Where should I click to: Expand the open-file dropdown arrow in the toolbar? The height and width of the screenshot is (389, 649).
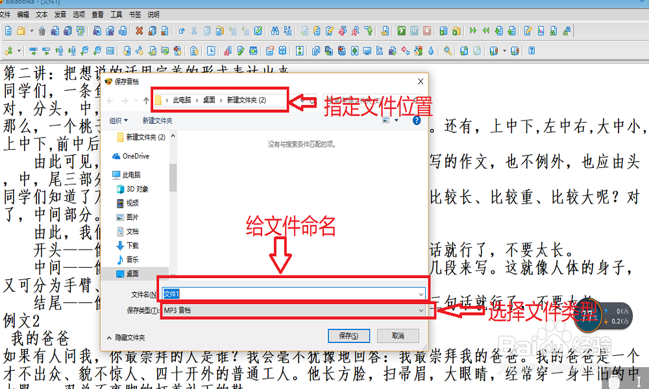[31, 30]
